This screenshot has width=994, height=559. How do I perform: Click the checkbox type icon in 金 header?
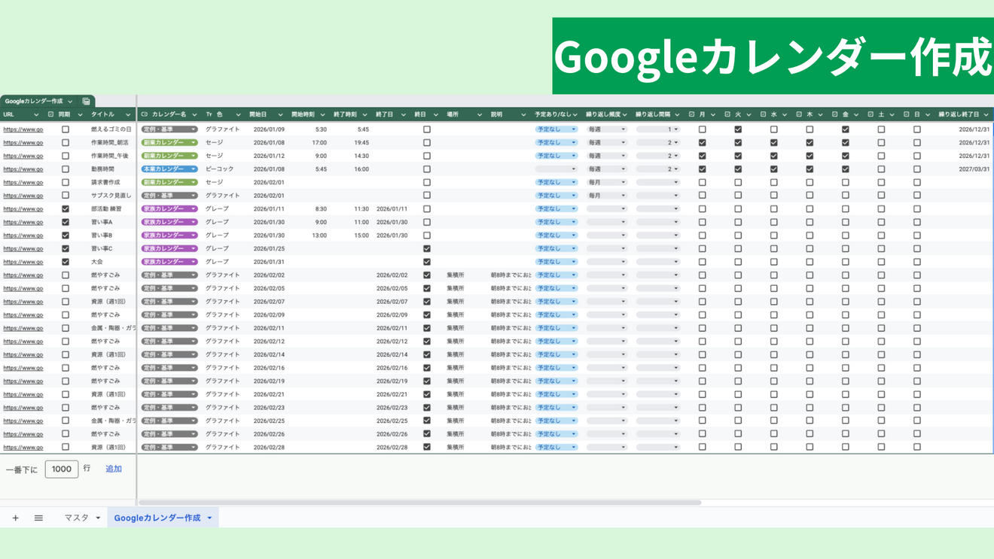[x=834, y=114]
